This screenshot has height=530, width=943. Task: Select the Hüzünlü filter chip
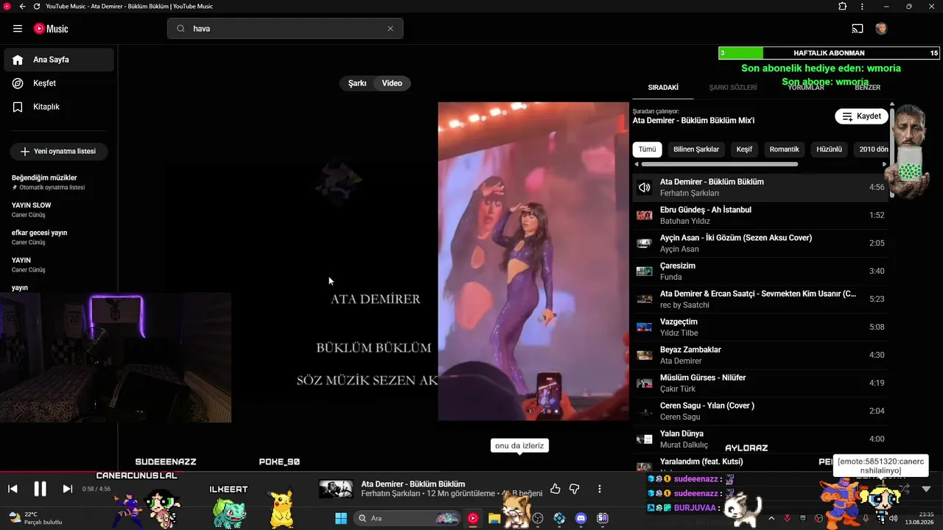[x=829, y=149]
